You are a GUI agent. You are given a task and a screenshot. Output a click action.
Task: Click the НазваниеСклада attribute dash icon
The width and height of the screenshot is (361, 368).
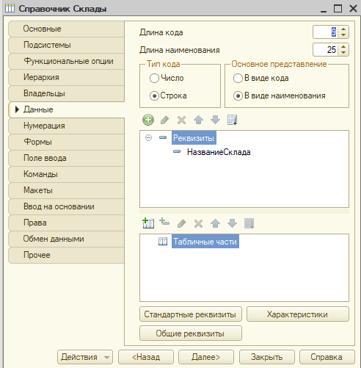177,151
